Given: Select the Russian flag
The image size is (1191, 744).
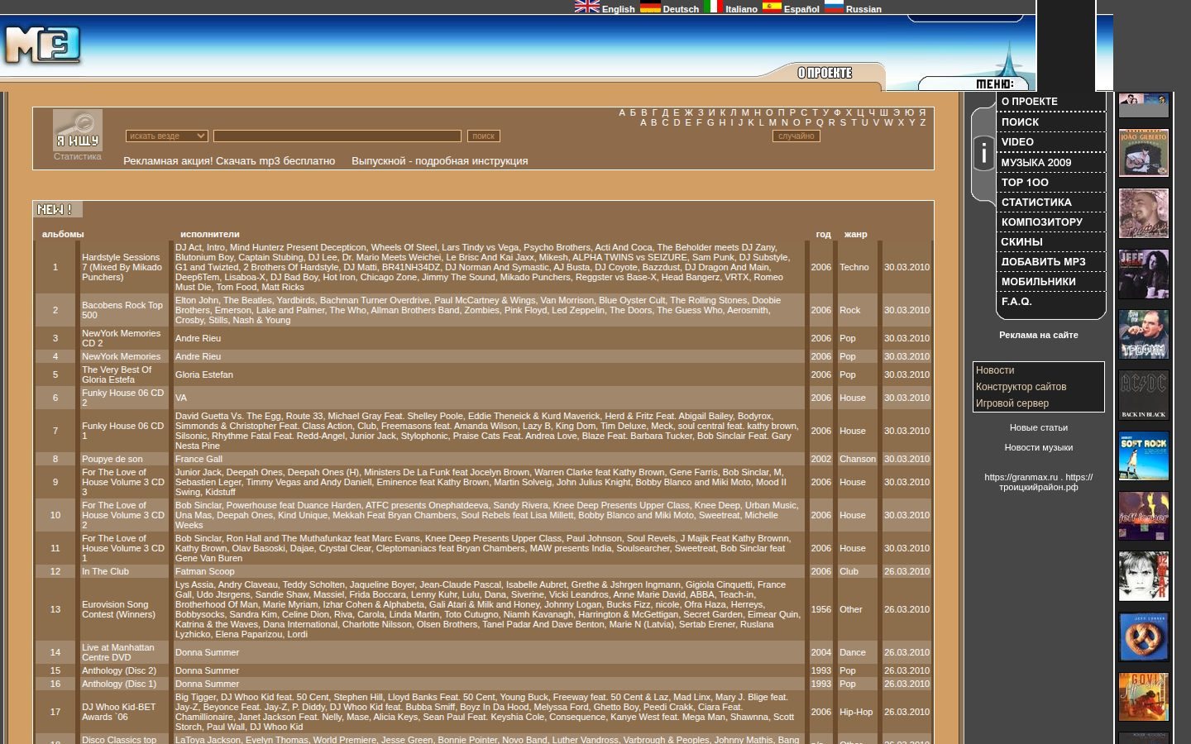Looking at the screenshot, I should (x=834, y=7).
